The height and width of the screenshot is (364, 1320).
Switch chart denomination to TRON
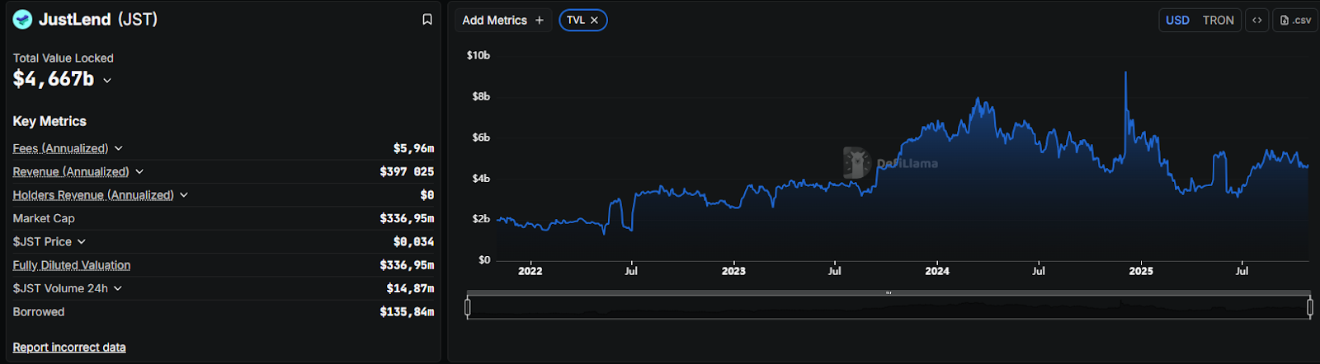point(1218,20)
